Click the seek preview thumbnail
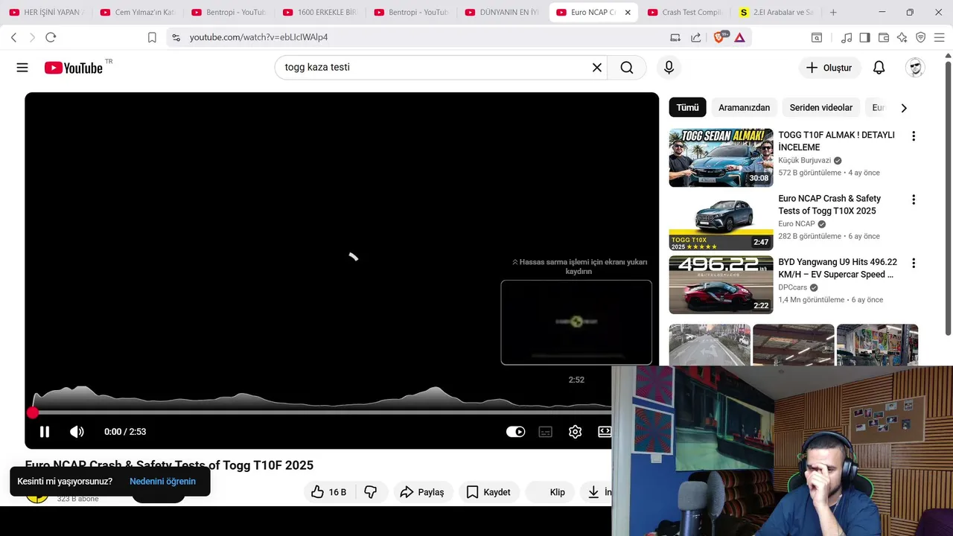The height and width of the screenshot is (536, 953). 576,322
